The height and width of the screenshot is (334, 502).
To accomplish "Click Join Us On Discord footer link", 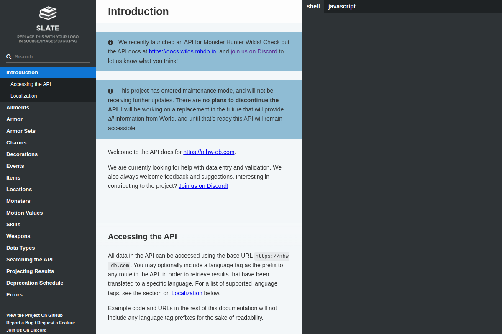I will [x=26, y=330].
